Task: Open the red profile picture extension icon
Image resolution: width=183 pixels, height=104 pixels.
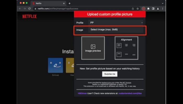Action: point(144,9)
